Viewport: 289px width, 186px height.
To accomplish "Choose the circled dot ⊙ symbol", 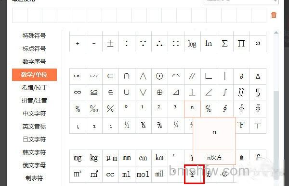I will click(x=159, y=76).
